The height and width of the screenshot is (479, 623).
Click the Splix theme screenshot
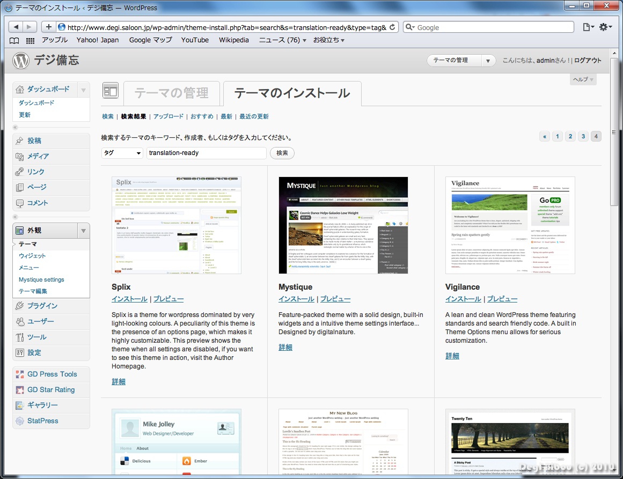coord(177,225)
